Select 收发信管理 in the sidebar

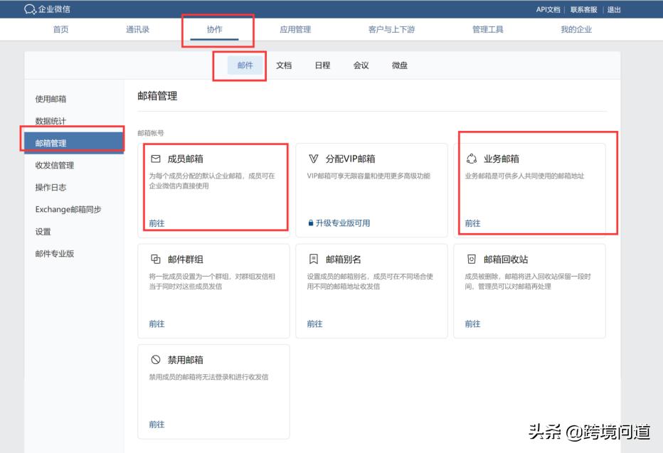(x=55, y=165)
